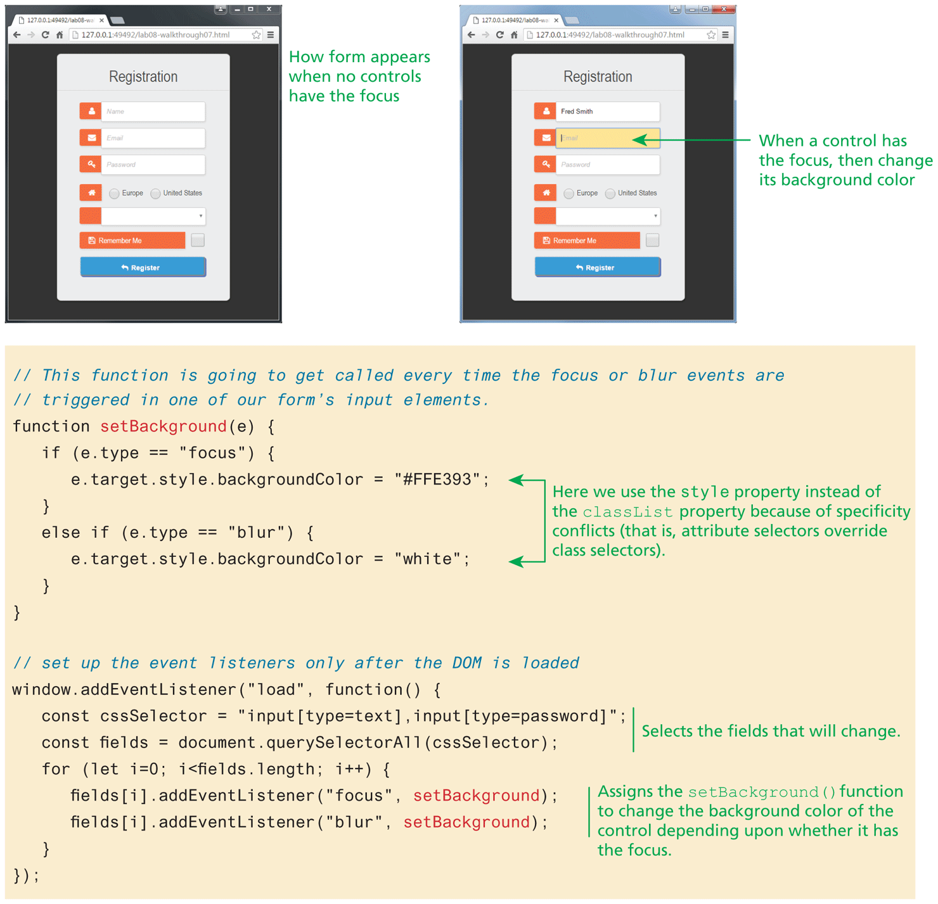
Task: Bookmark the page with the star in Fred Smith browser
Action: 711,35
